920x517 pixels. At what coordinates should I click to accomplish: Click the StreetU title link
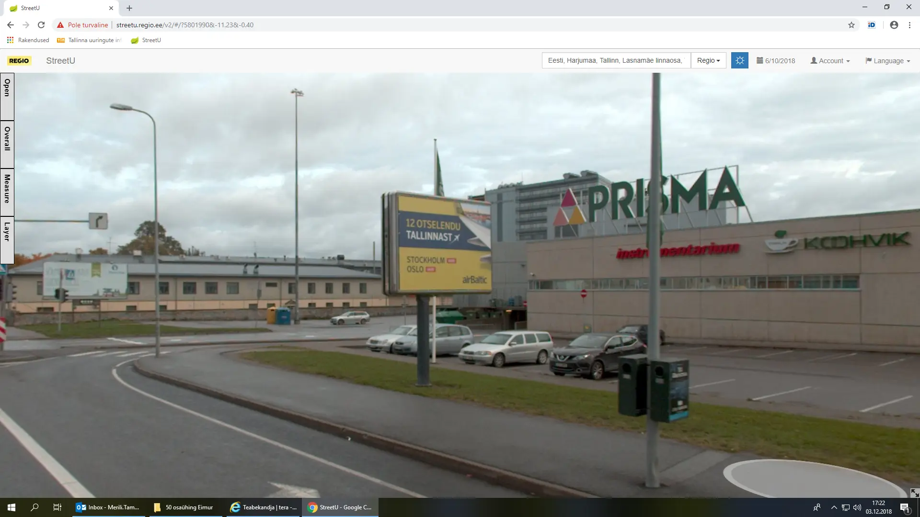(x=60, y=61)
